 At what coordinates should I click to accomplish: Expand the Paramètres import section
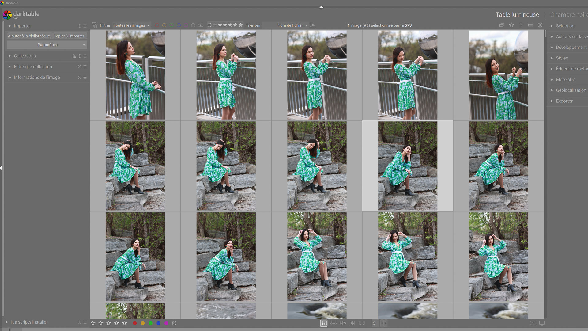47,45
